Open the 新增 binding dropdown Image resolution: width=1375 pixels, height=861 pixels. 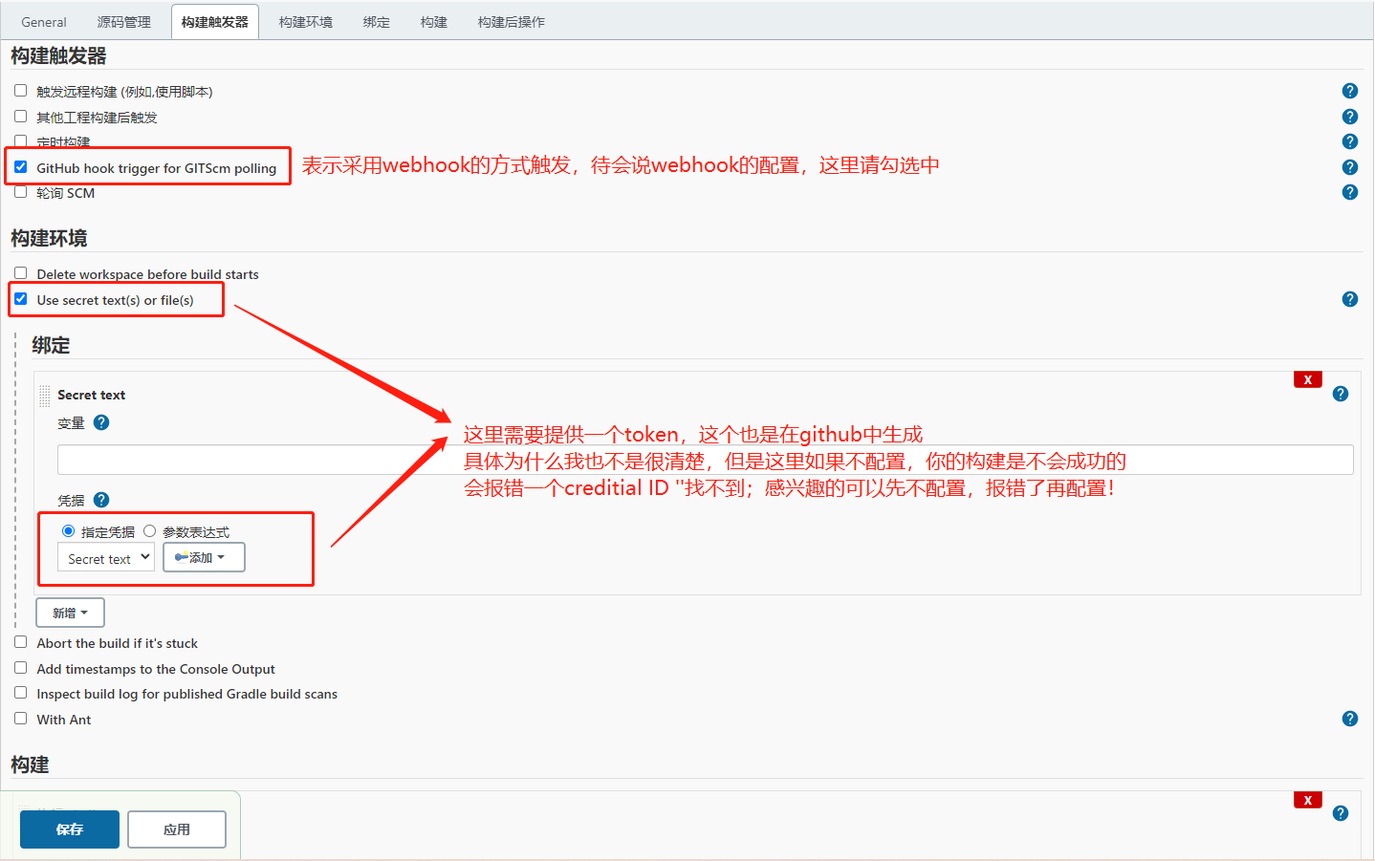pos(70,613)
